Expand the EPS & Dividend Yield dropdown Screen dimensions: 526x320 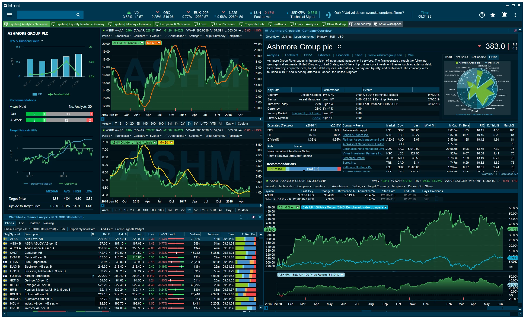coord(42,41)
